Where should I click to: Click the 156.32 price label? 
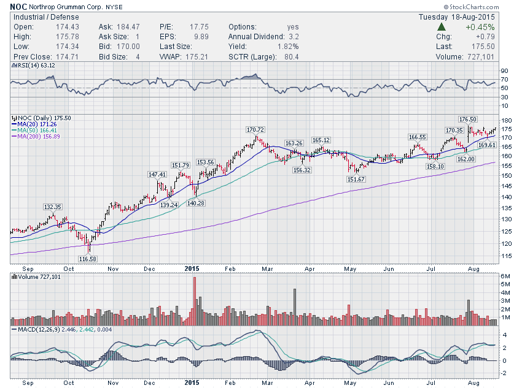[302, 170]
